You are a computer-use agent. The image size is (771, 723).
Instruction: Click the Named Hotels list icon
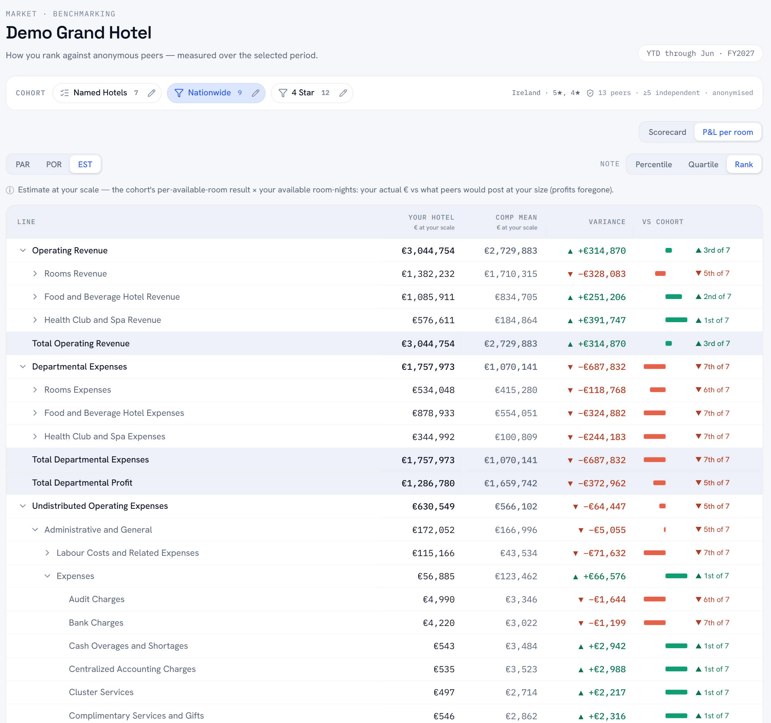(x=65, y=93)
